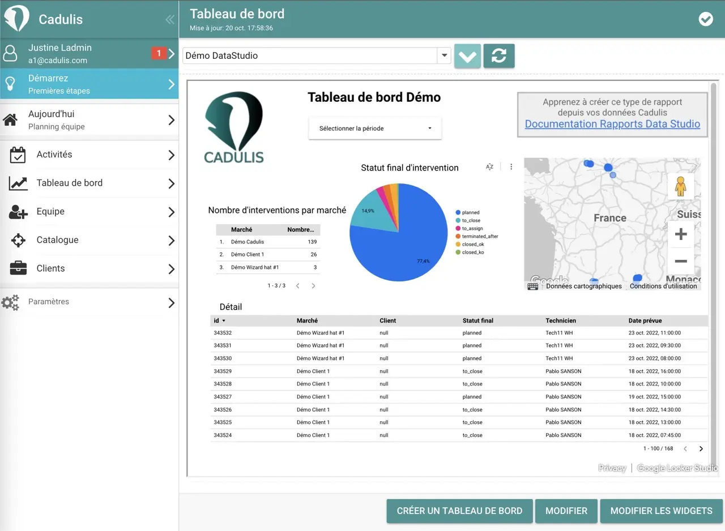The width and height of the screenshot is (725, 531).
Task: Click the white checkmark icon in header
Action: (x=706, y=19)
